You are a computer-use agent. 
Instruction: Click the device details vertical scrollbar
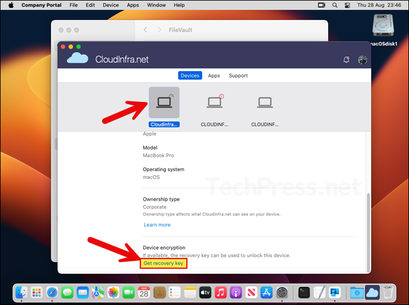tap(368, 232)
